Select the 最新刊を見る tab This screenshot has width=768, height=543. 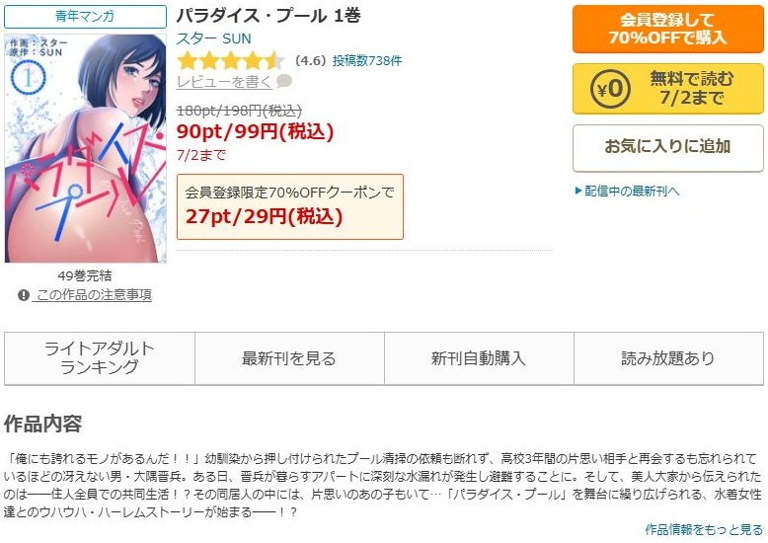point(289,358)
